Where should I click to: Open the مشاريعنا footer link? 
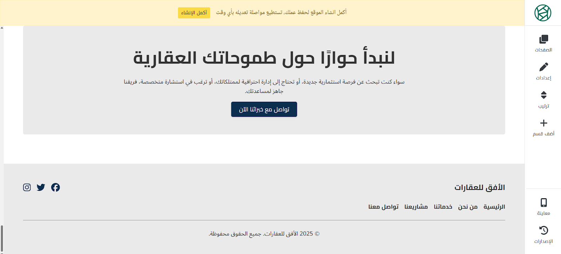(x=416, y=207)
